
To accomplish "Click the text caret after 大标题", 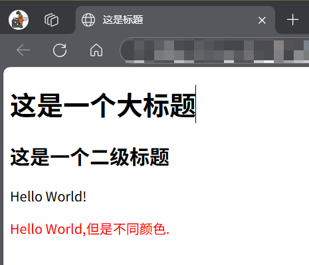I will (x=195, y=104).
